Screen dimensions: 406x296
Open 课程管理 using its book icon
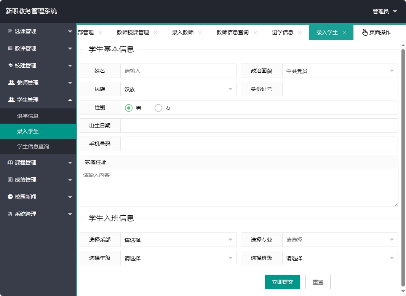(11, 162)
